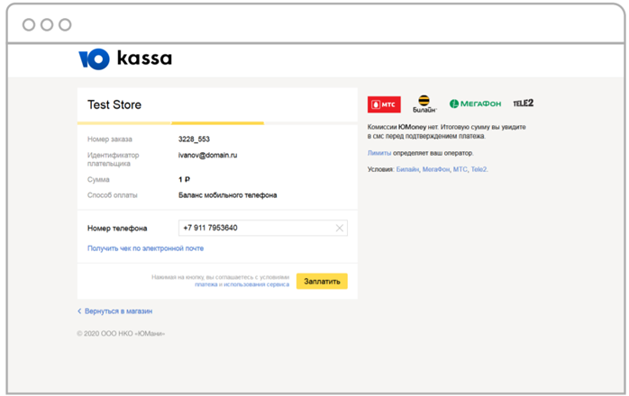Image resolution: width=629 pixels, height=396 pixels.
Task: Open Tele2 conditions link in Условия
Action: [479, 169]
